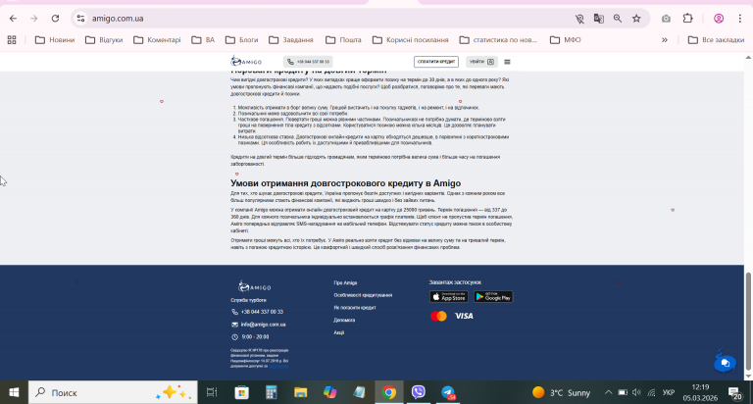The width and height of the screenshot is (753, 404).
Task: Switch the УКР input language
Action: click(x=669, y=392)
